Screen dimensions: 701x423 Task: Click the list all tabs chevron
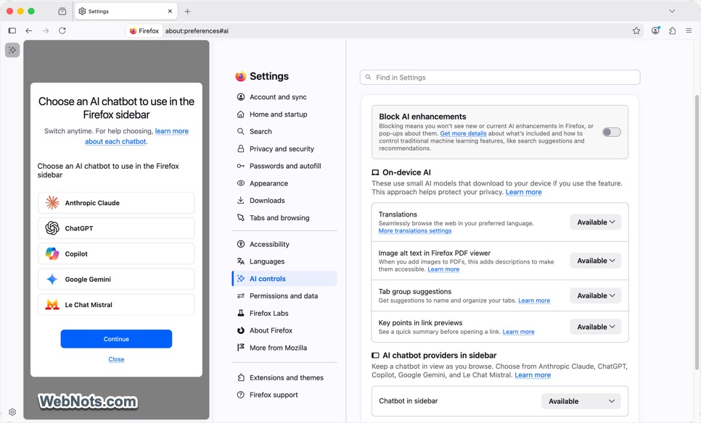tap(672, 11)
